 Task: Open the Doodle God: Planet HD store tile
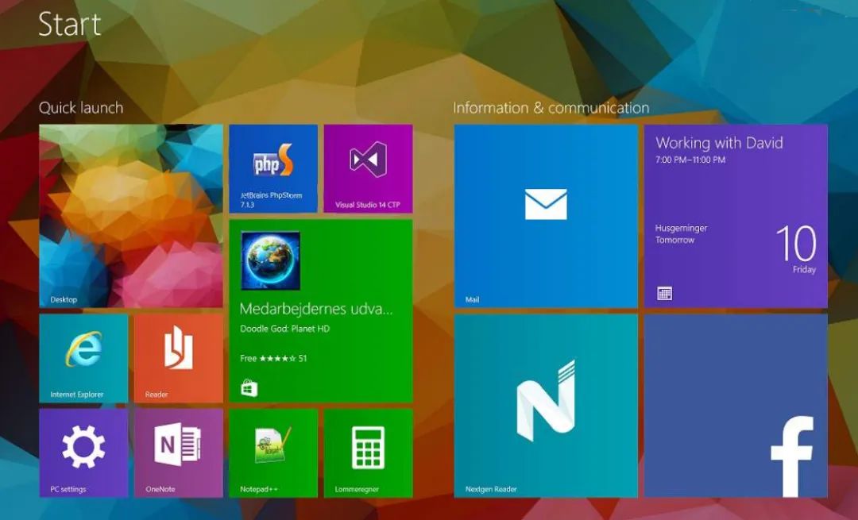[x=321, y=310]
